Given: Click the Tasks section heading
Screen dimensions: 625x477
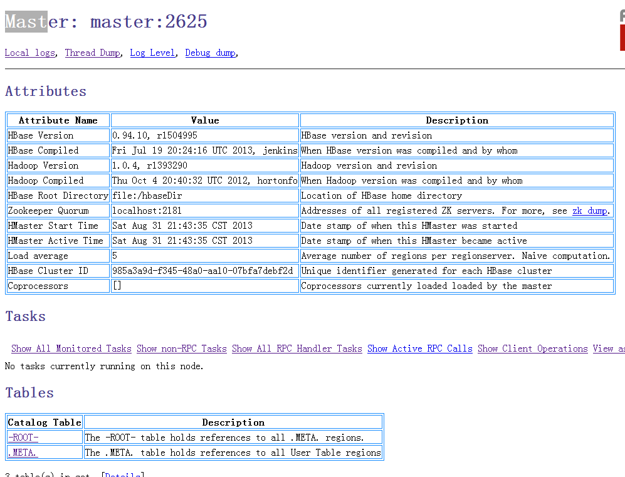Looking at the screenshot, I should click(x=25, y=317).
